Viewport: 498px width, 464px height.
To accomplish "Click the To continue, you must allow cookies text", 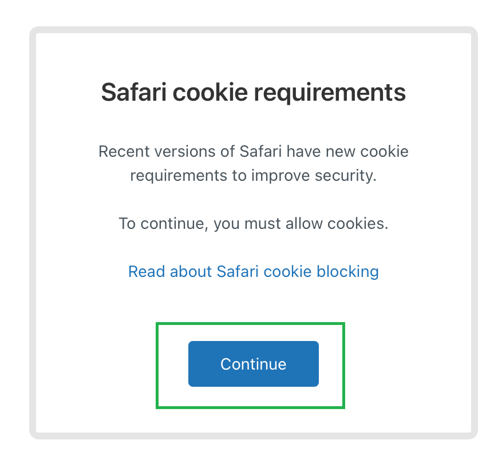I will 254,224.
